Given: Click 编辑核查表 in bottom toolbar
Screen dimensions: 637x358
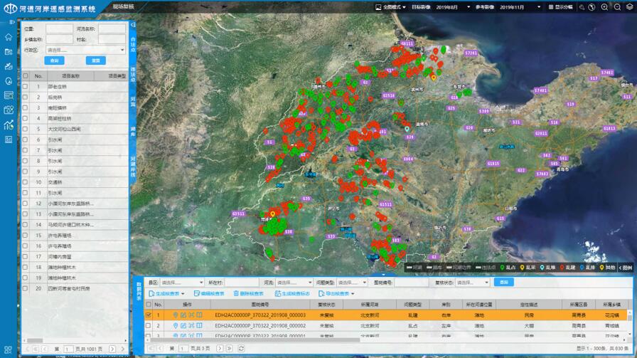Looking at the screenshot, I should 209,293.
